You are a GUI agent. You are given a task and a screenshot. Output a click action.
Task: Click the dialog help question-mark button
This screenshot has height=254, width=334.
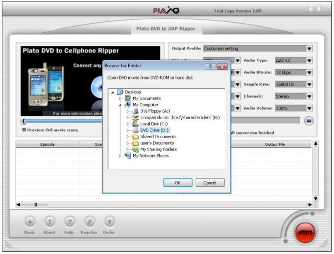pos(210,67)
